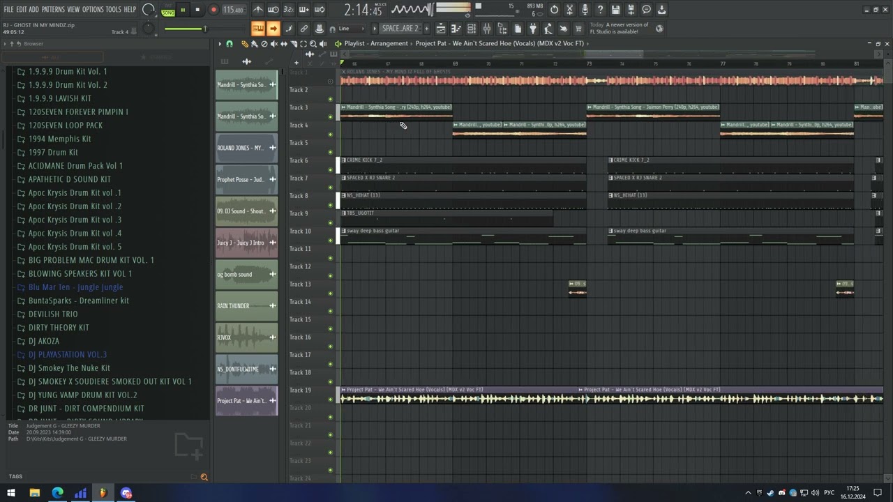Select the Draw pencil tool in the playlist
Screen dimensions: 893x502
245,44
